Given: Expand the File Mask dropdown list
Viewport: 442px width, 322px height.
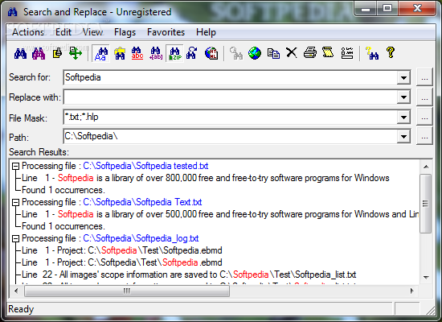Looking at the screenshot, I should click(x=403, y=118).
